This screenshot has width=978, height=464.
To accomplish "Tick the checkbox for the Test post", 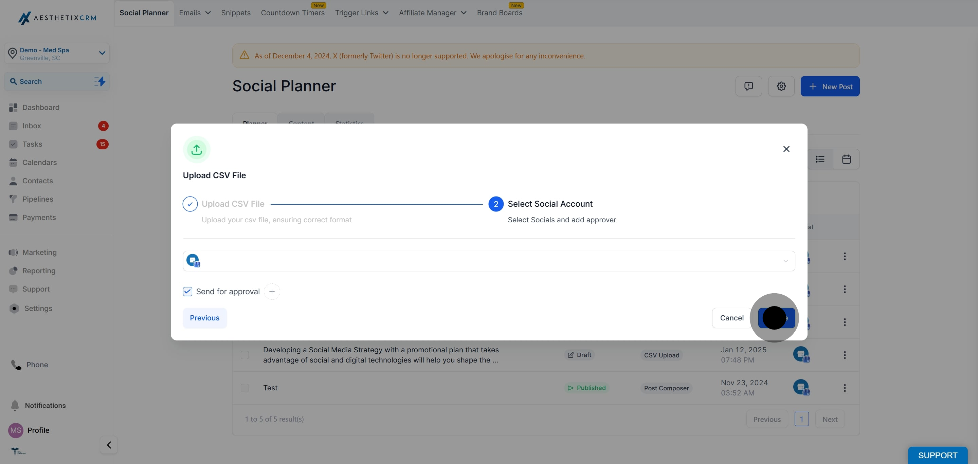I will point(245,388).
